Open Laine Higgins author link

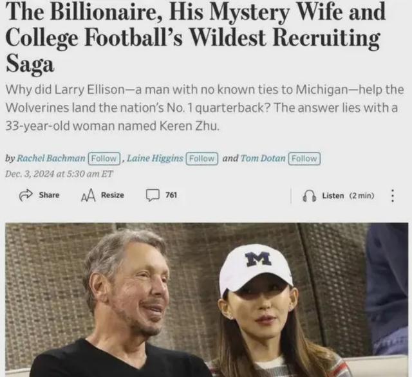(x=155, y=158)
